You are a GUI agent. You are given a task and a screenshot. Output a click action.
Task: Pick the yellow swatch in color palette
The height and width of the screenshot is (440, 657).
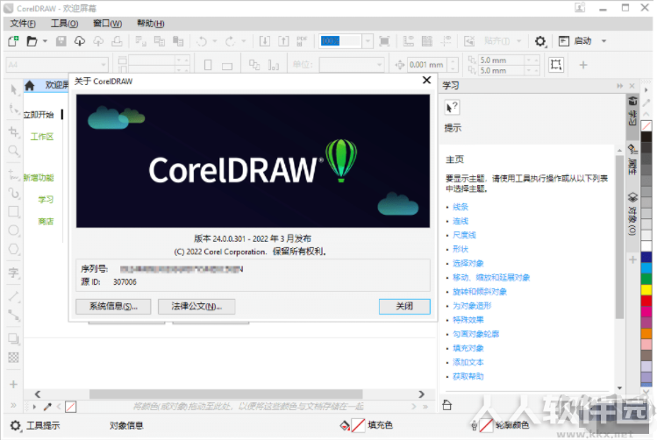tap(646, 290)
